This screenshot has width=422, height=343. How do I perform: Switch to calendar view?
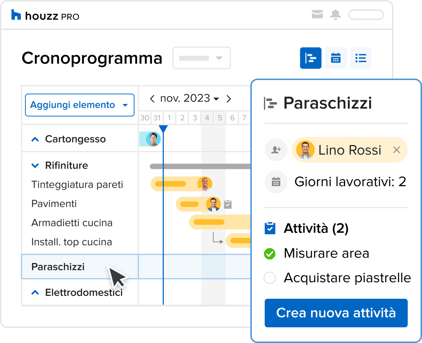click(335, 58)
